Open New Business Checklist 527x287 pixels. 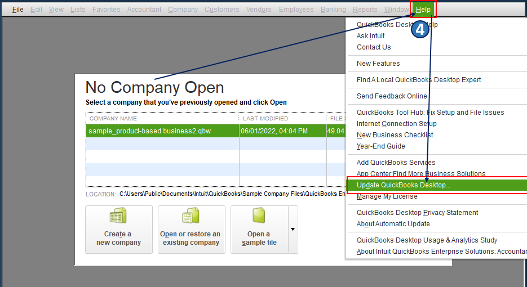pyautogui.click(x=395, y=135)
